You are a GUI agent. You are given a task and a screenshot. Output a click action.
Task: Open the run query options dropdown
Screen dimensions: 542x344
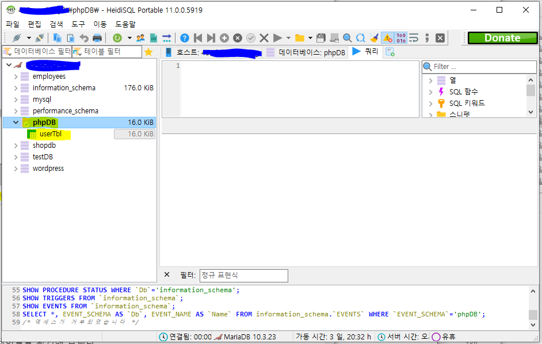pyautogui.click(x=289, y=38)
